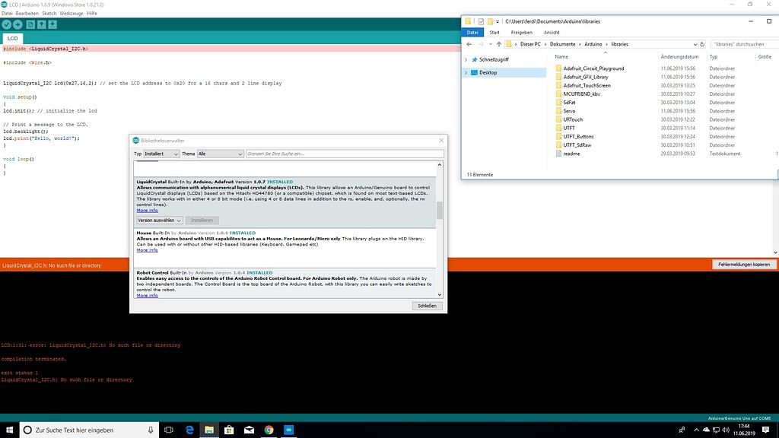The height and width of the screenshot is (438, 779).
Task: Open Task View on the taskbar
Action: click(169, 430)
